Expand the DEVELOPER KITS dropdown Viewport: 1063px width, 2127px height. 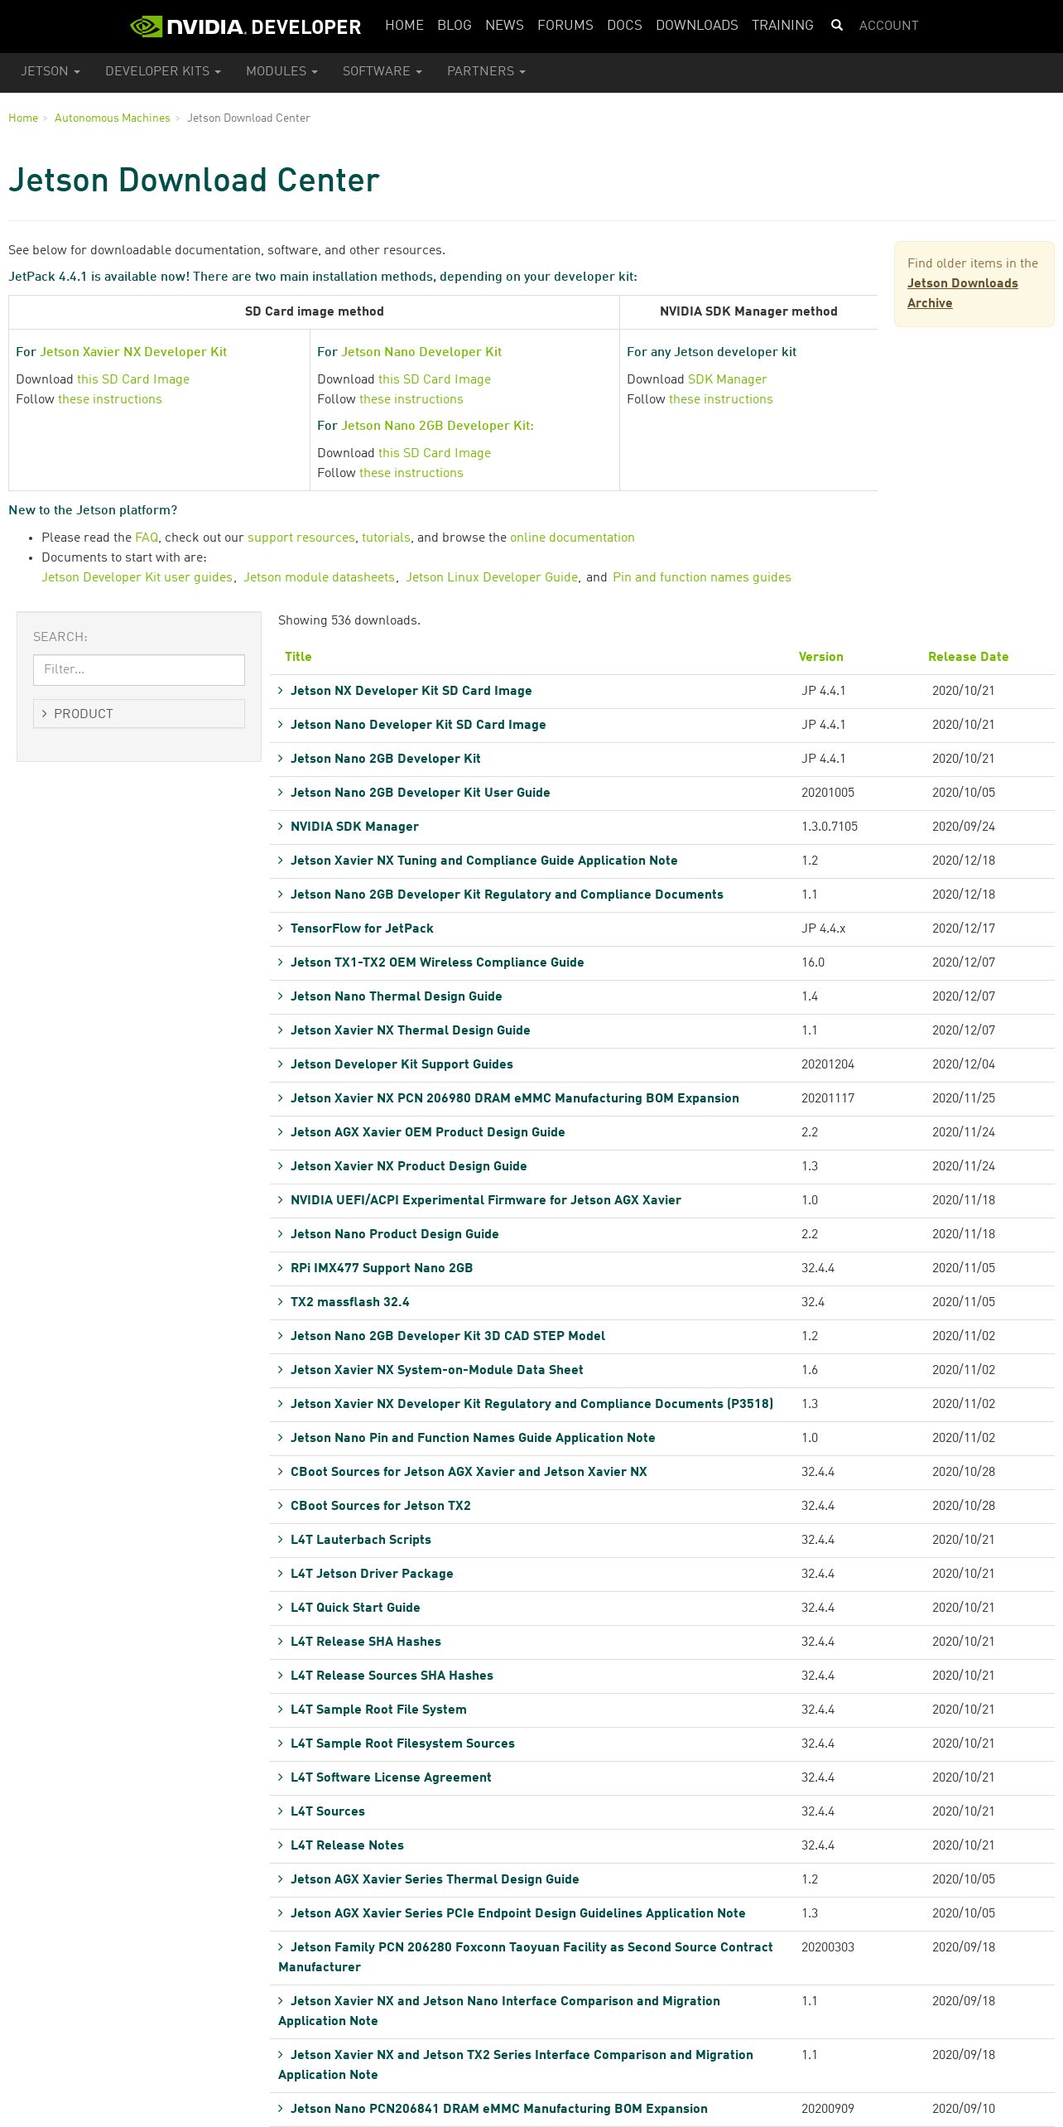pos(163,71)
